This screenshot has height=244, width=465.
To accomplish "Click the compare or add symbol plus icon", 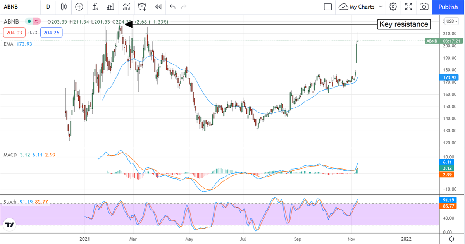I will tap(79, 7).
